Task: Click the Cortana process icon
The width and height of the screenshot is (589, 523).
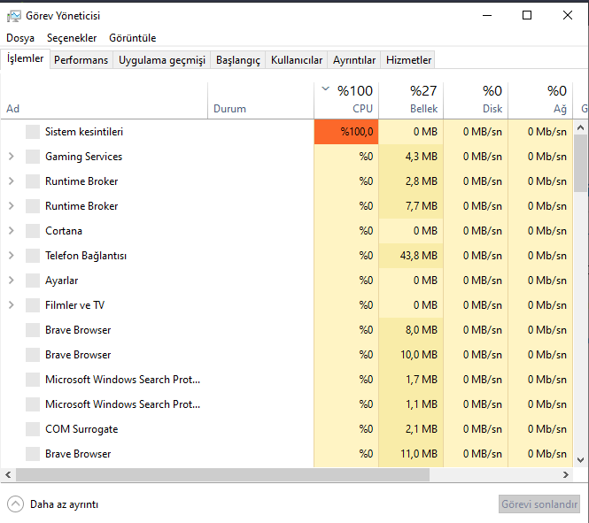Action: (x=33, y=231)
